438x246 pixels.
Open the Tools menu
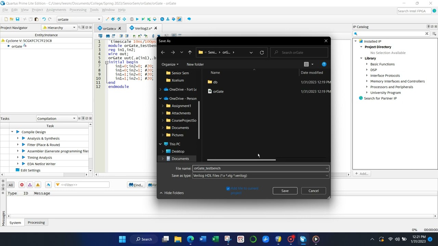coord(94,10)
